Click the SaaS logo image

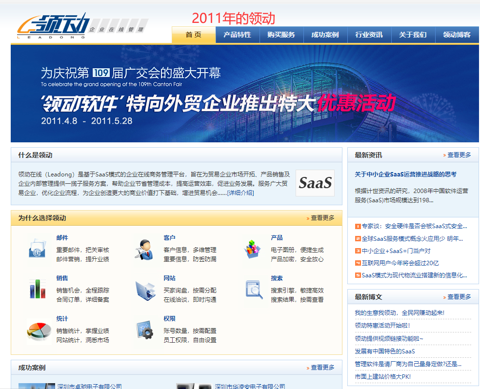click(x=315, y=183)
